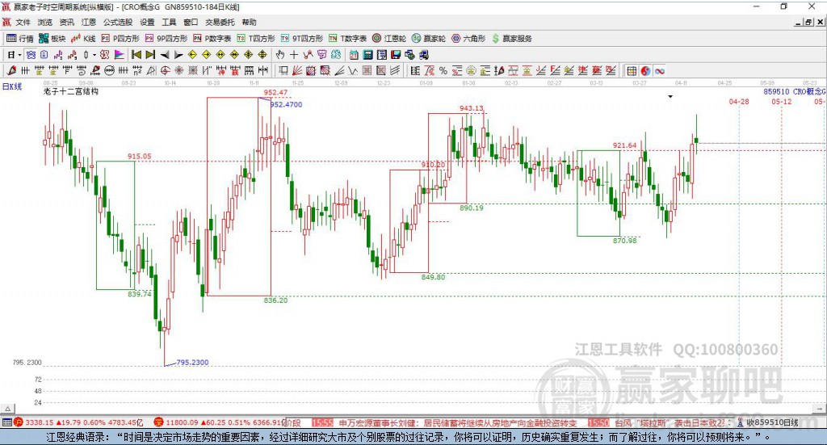Click the n² drawing tool icon
The image size is (827, 445).
click(x=137, y=70)
